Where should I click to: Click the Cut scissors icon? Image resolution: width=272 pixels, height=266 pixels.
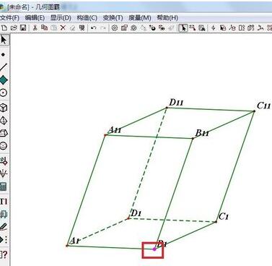[x=35, y=28]
